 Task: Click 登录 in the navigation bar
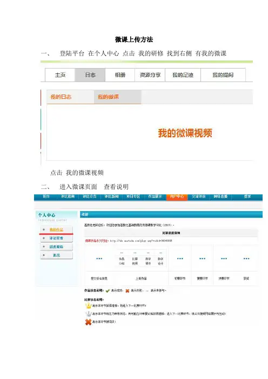[247, 197]
